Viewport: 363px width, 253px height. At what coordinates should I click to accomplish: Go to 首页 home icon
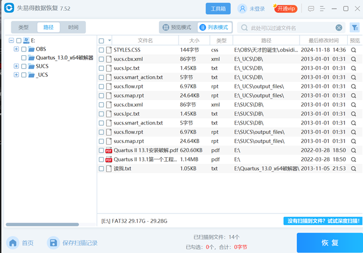click(12, 243)
